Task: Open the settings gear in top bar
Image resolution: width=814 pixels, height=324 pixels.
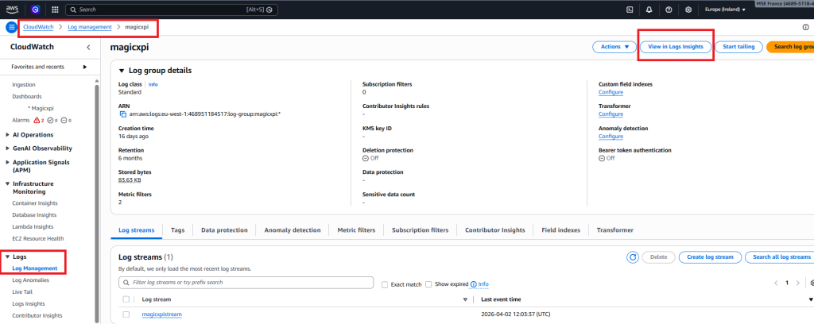Action: tap(688, 10)
